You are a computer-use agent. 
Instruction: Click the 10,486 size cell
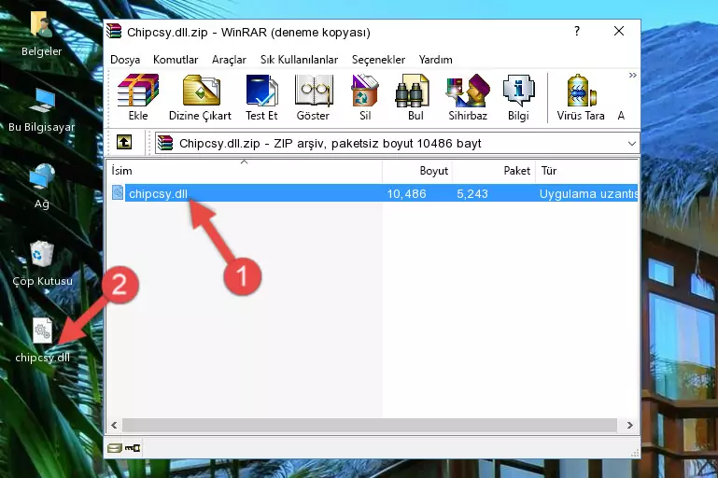coord(407,193)
